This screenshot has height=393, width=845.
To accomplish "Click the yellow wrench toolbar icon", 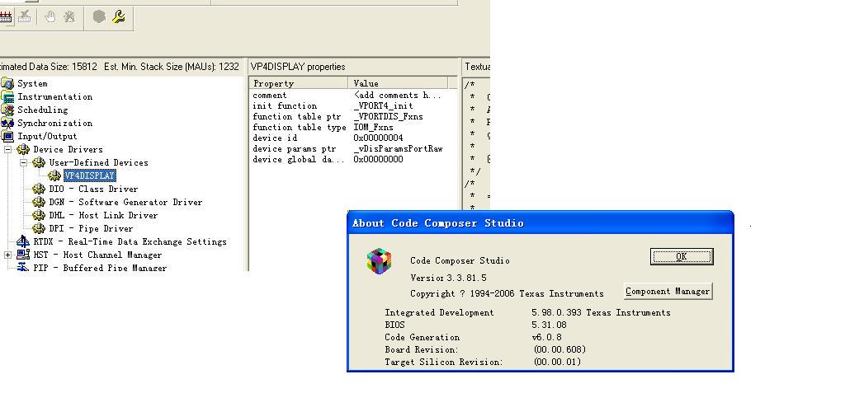I will click(x=119, y=16).
